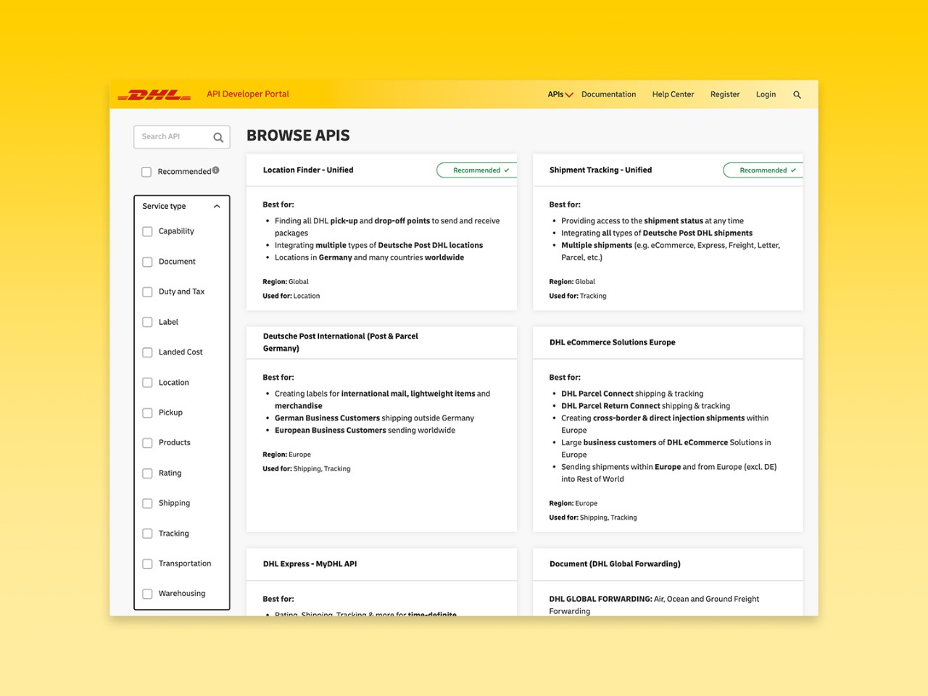Click the magnifier icon inside Search API field
The width and height of the screenshot is (928, 696).
(x=218, y=137)
